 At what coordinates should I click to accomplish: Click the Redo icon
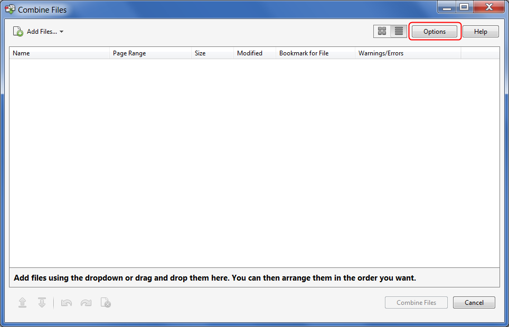click(x=86, y=302)
